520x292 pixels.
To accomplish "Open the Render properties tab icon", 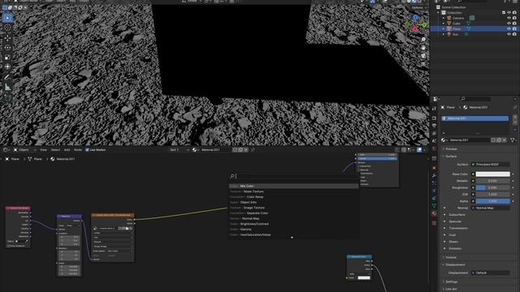I will pos(434,118).
